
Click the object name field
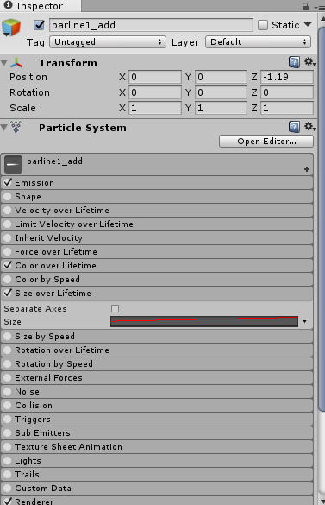[x=151, y=25]
